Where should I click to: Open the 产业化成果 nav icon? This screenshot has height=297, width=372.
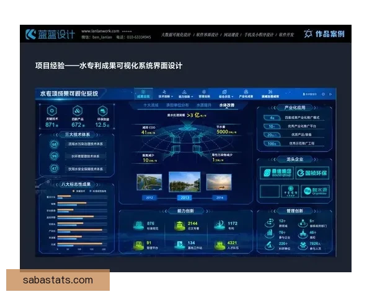(x=246, y=92)
